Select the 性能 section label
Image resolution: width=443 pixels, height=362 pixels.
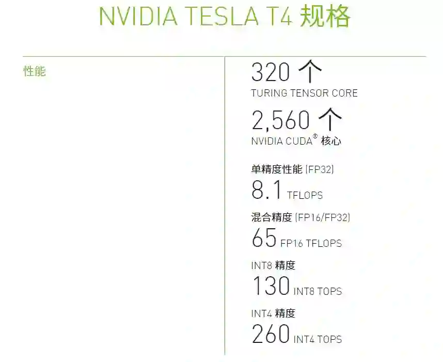coord(35,71)
